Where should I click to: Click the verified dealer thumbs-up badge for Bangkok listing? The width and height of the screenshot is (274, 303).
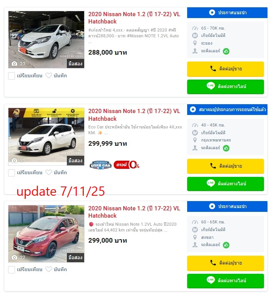click(x=226, y=148)
